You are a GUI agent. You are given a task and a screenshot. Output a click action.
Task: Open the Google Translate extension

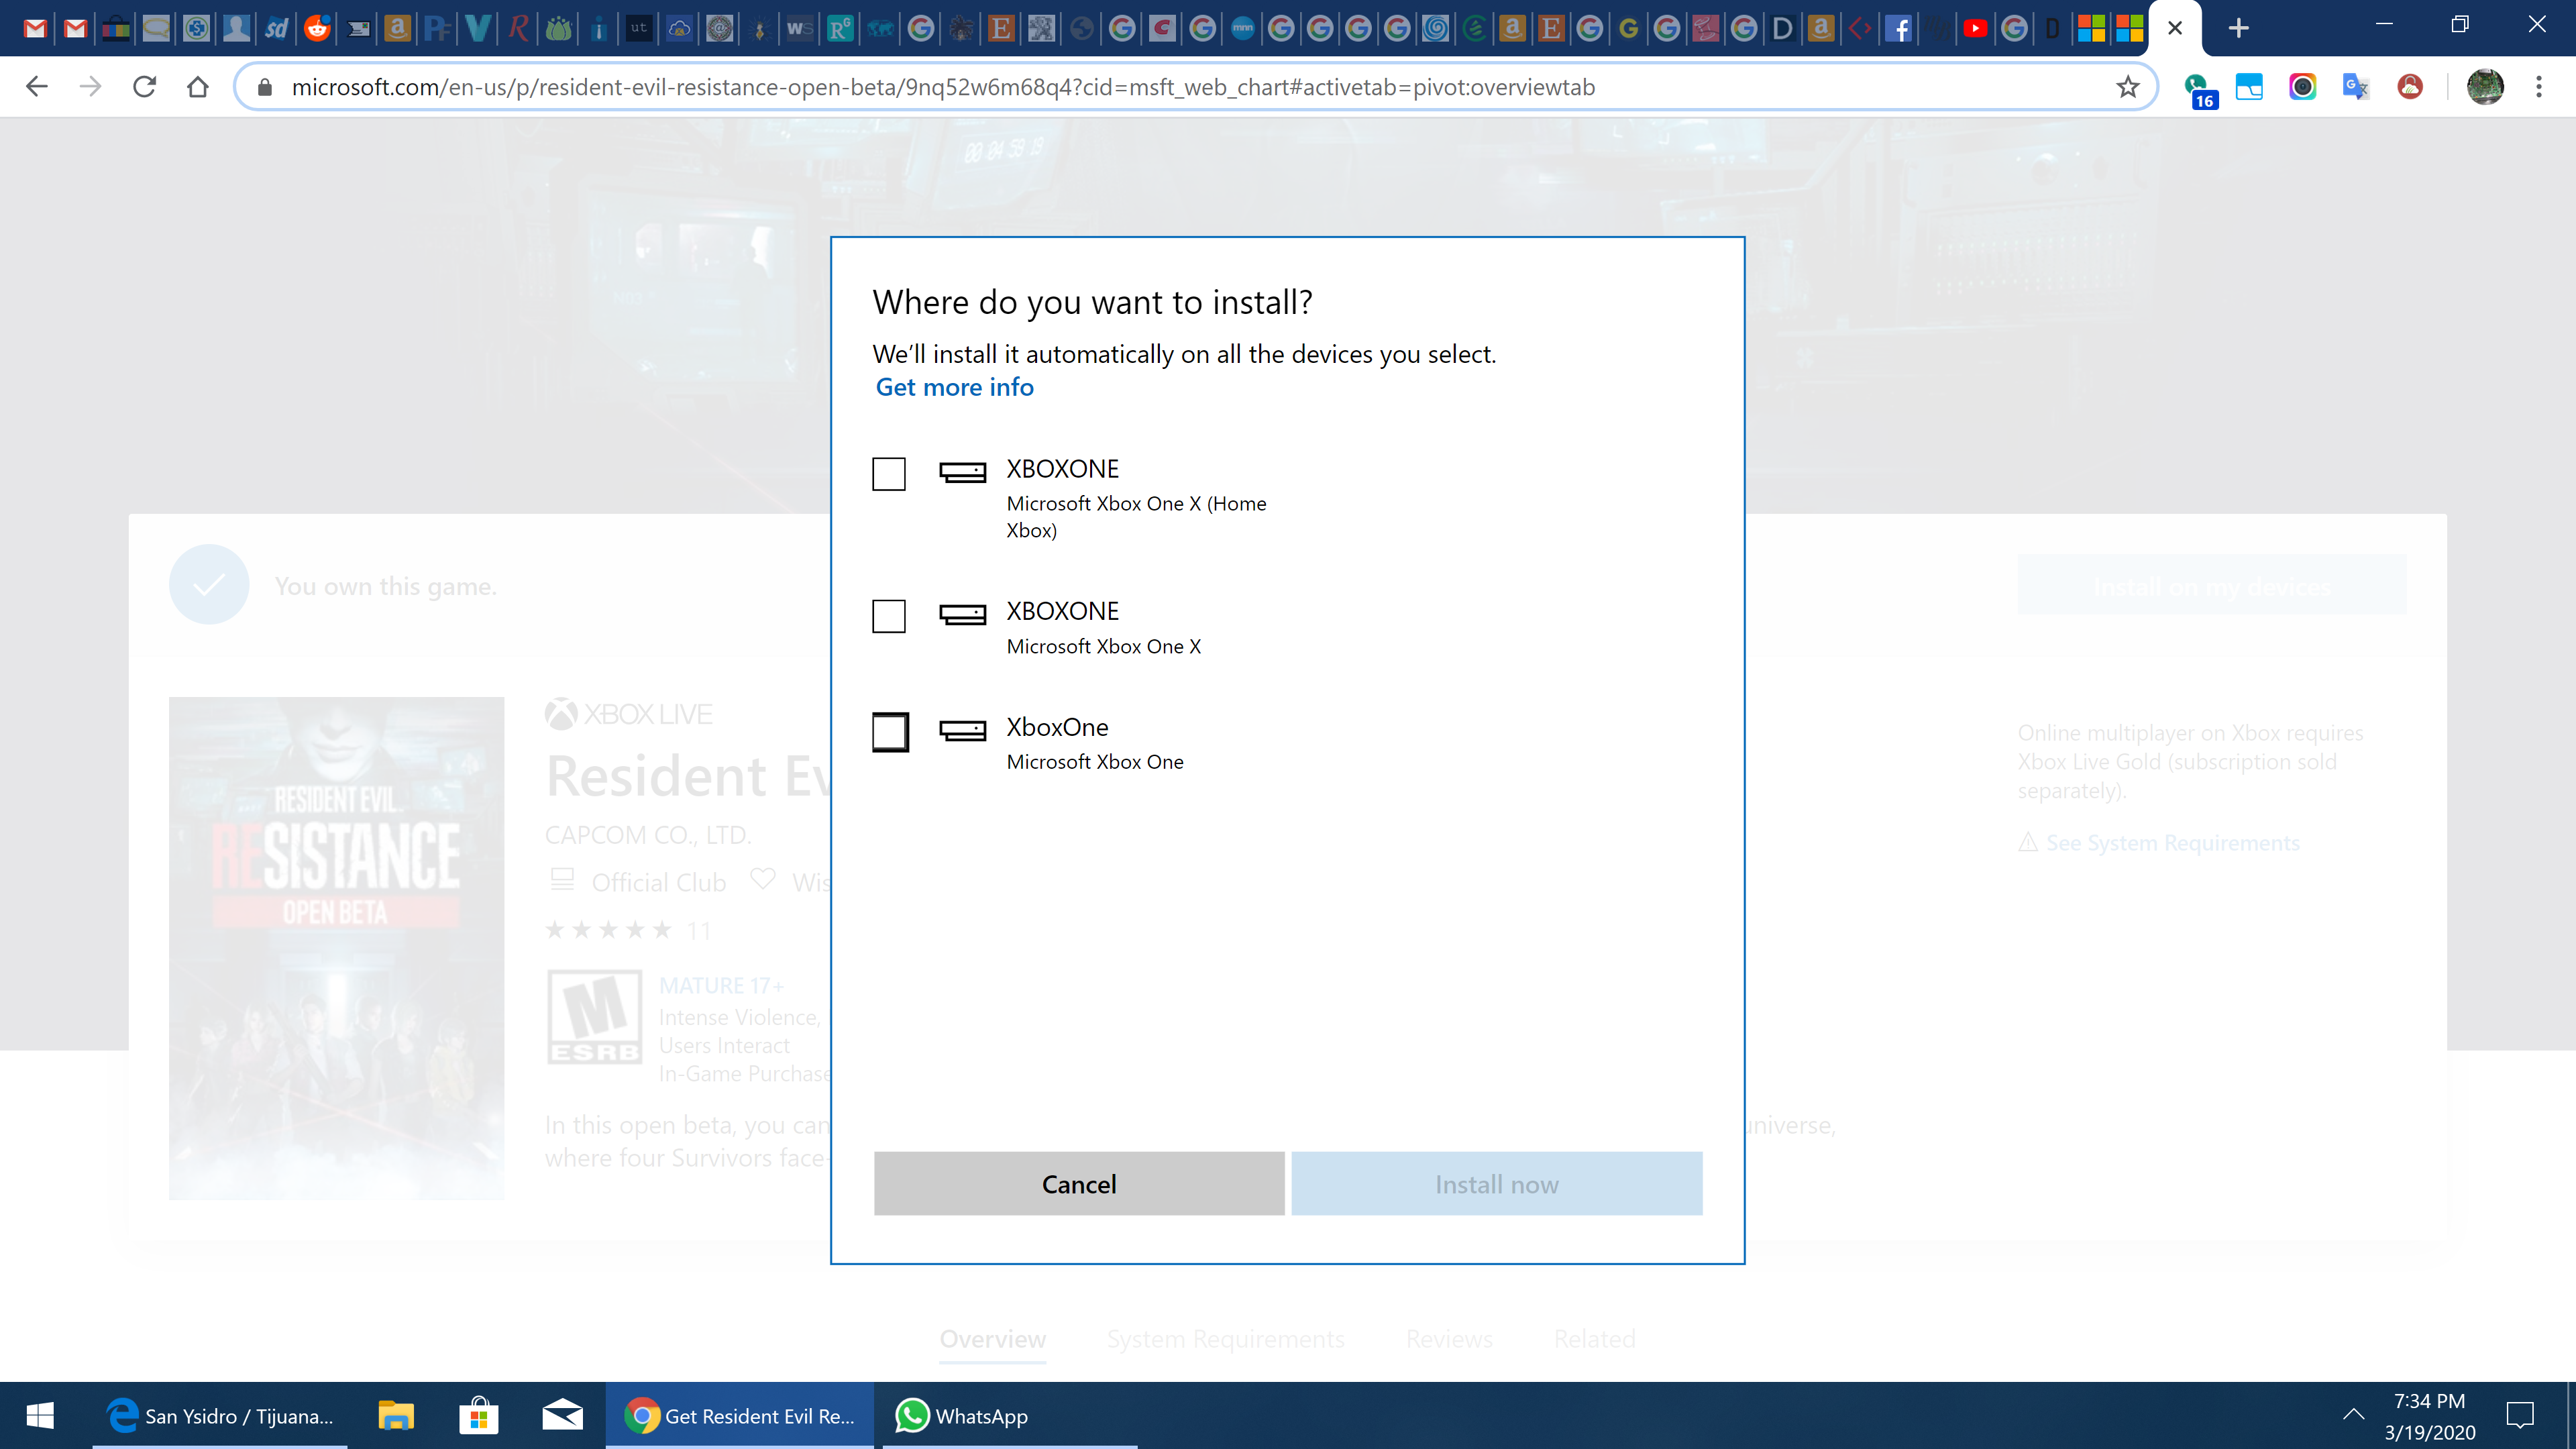click(x=2355, y=87)
